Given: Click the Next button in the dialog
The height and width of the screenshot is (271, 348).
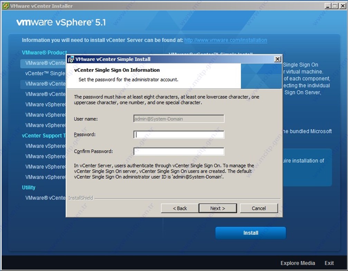Looking at the screenshot, I should [x=218, y=208].
